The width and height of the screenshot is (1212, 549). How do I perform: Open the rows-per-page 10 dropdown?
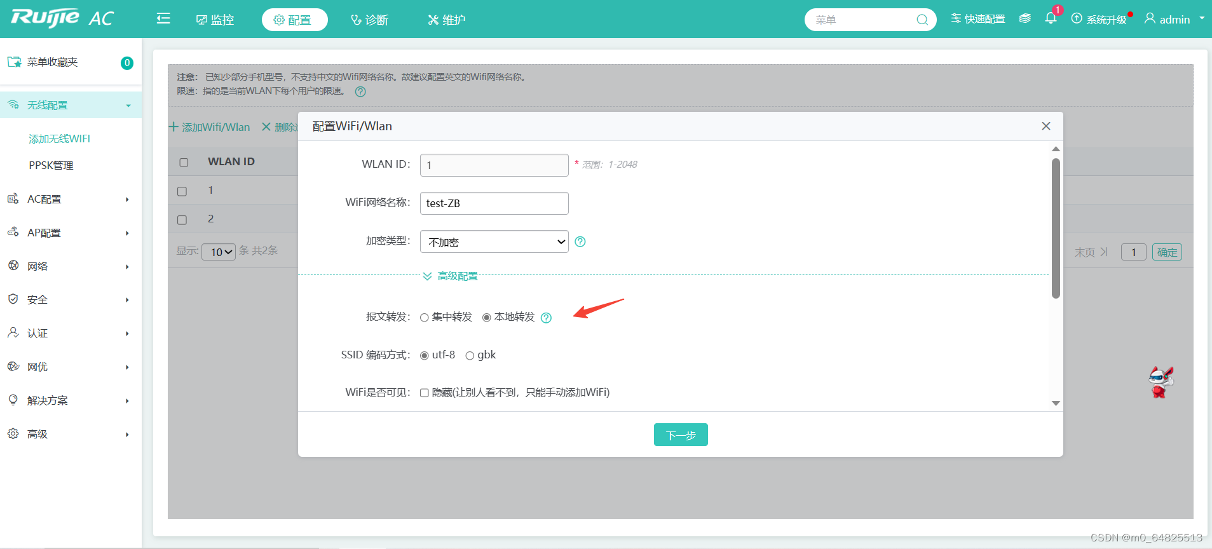[219, 252]
